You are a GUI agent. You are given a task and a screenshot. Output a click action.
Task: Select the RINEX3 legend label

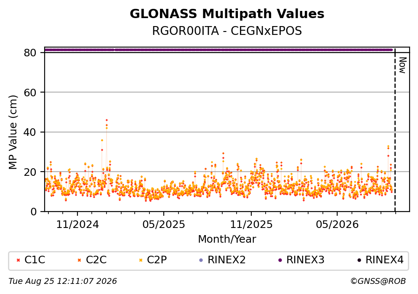(x=305, y=260)
